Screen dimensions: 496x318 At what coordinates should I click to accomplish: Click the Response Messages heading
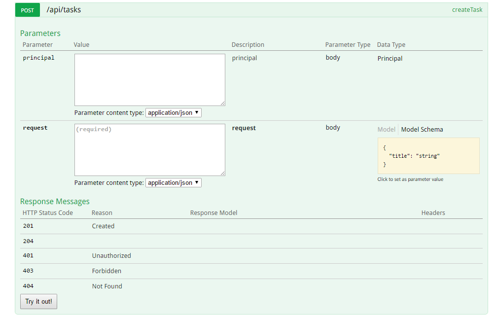click(x=55, y=201)
